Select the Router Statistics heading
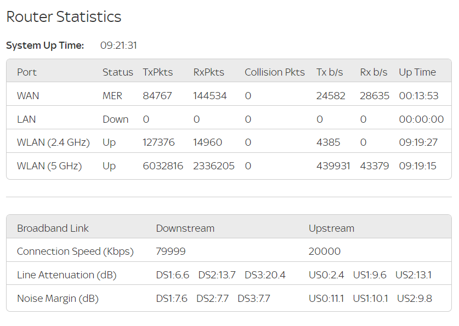This screenshot has width=459, height=326. click(64, 16)
